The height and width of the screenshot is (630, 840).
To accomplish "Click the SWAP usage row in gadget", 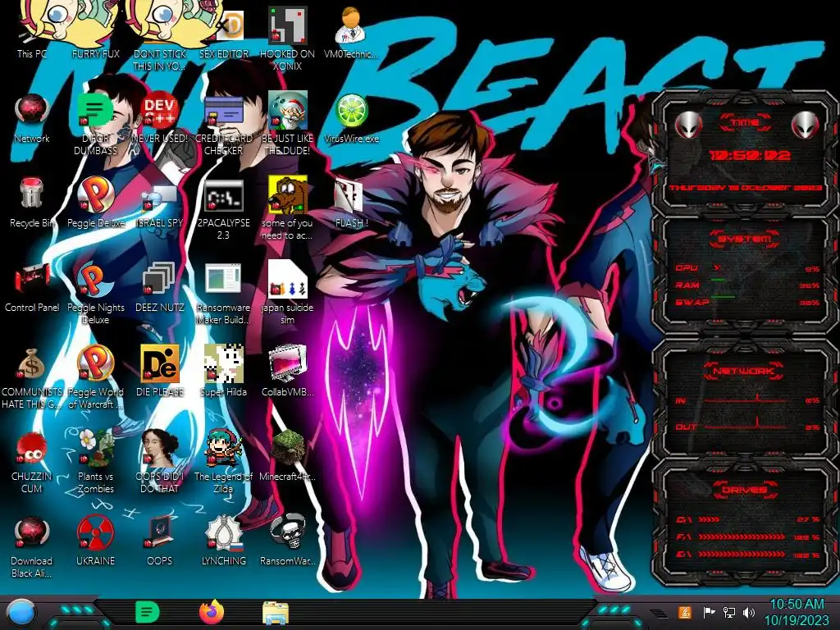I will (747, 302).
